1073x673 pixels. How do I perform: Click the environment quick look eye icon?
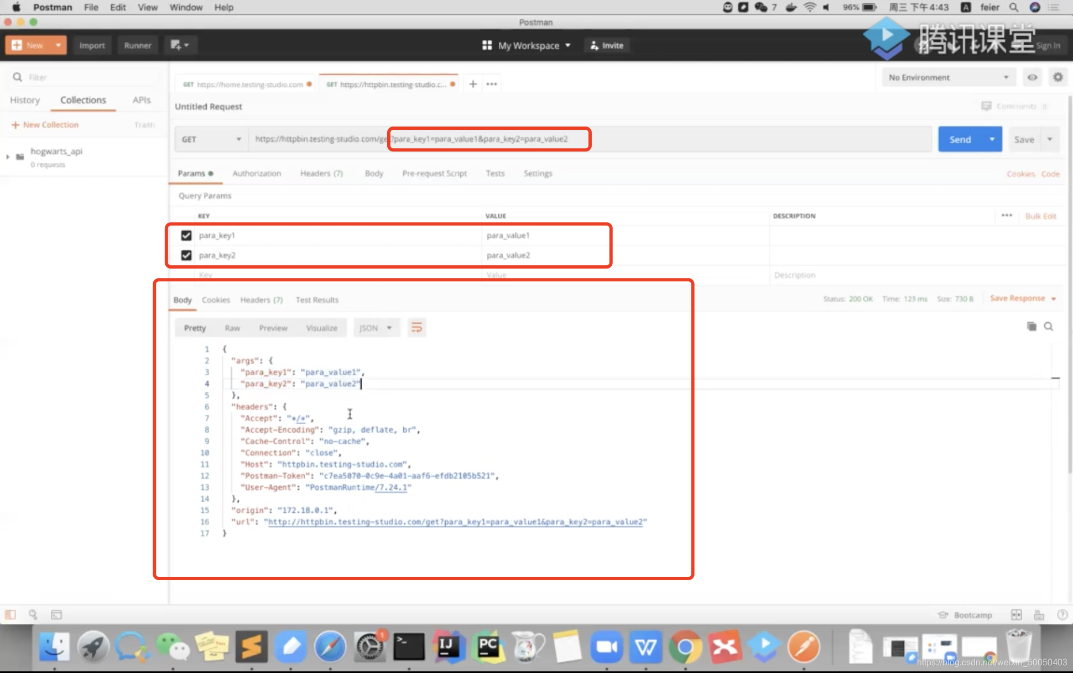point(1032,77)
